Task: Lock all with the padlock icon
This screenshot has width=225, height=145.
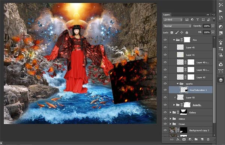Action: (187, 32)
